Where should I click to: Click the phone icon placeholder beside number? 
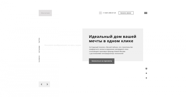click(x=100, y=13)
